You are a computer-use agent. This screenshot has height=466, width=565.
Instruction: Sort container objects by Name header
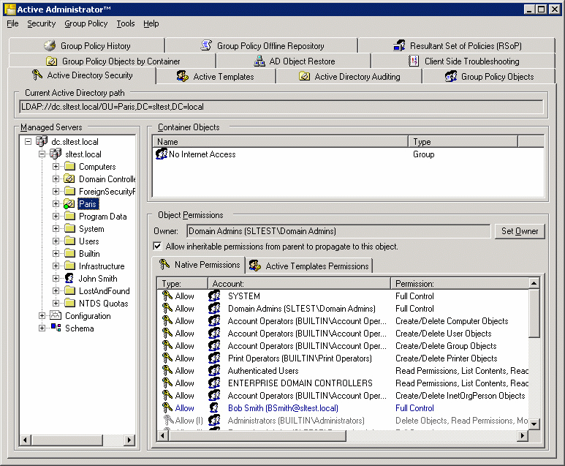281,142
